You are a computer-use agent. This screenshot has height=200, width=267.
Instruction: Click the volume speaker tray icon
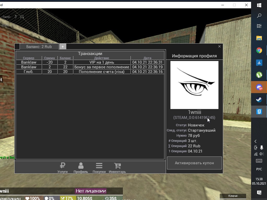point(262,154)
